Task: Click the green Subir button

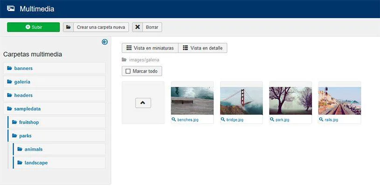Action: (33, 27)
